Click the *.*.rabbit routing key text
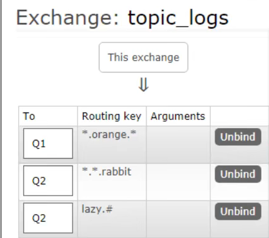This screenshot has height=238, width=269. pyautogui.click(x=106, y=172)
